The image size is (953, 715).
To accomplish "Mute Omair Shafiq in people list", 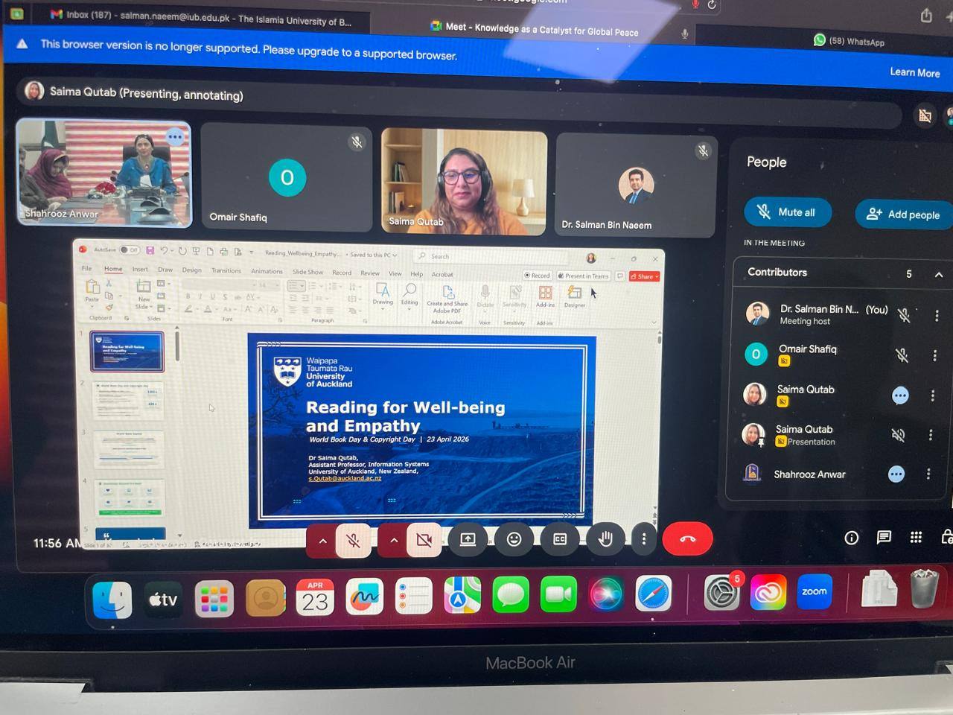I will (902, 355).
